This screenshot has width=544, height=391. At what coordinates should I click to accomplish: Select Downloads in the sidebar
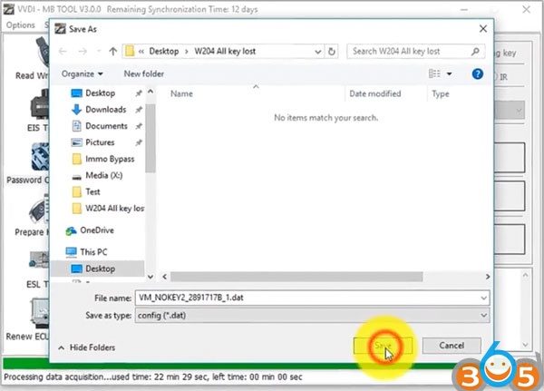tap(105, 110)
